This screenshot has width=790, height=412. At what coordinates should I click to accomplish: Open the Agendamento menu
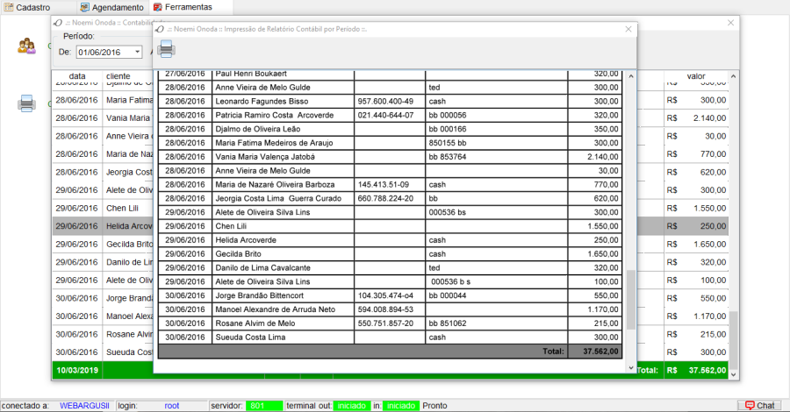(111, 7)
